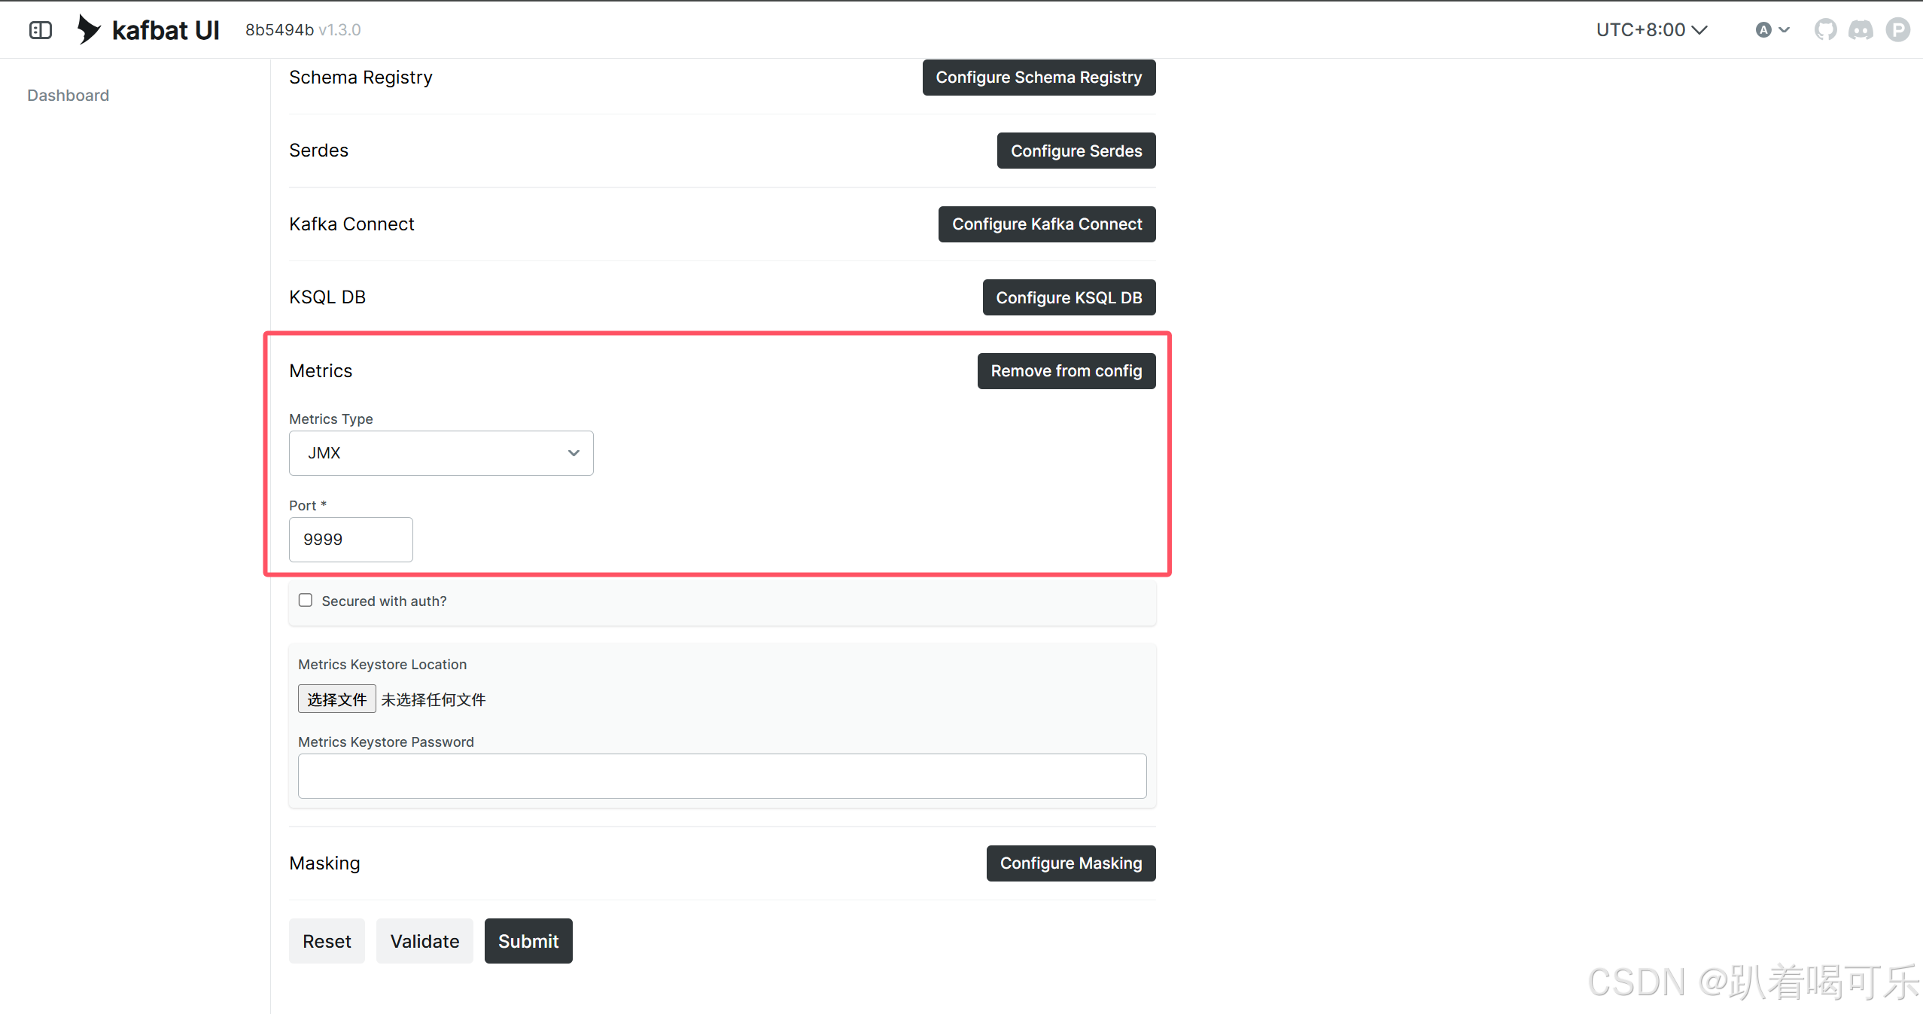This screenshot has height=1014, width=1923.
Task: Focus the Metrics Keystore Password field
Action: click(x=723, y=776)
